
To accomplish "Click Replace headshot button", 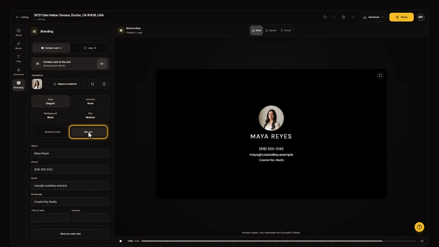I will 65,84.
